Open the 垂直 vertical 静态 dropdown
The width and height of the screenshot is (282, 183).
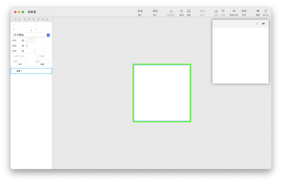42,61
